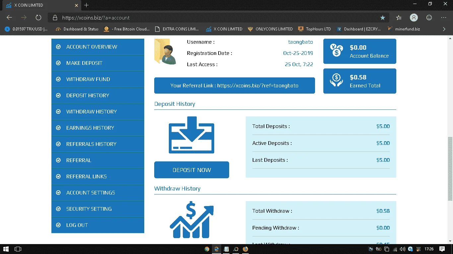Open a new browser tab

tap(87, 5)
